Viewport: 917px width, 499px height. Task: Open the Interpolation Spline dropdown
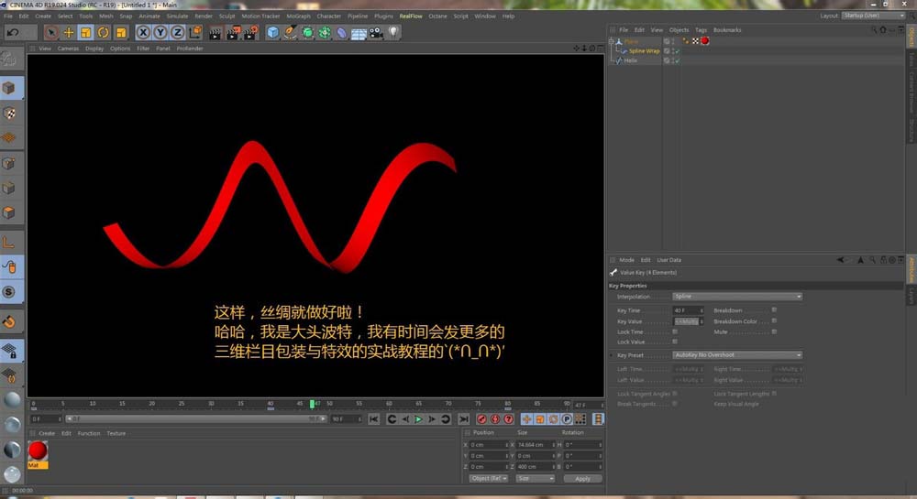(x=737, y=297)
